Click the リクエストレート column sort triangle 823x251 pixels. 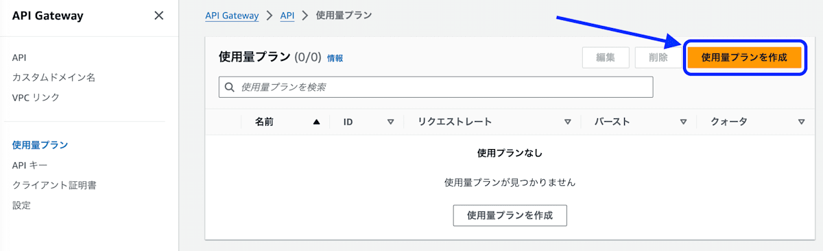(568, 122)
